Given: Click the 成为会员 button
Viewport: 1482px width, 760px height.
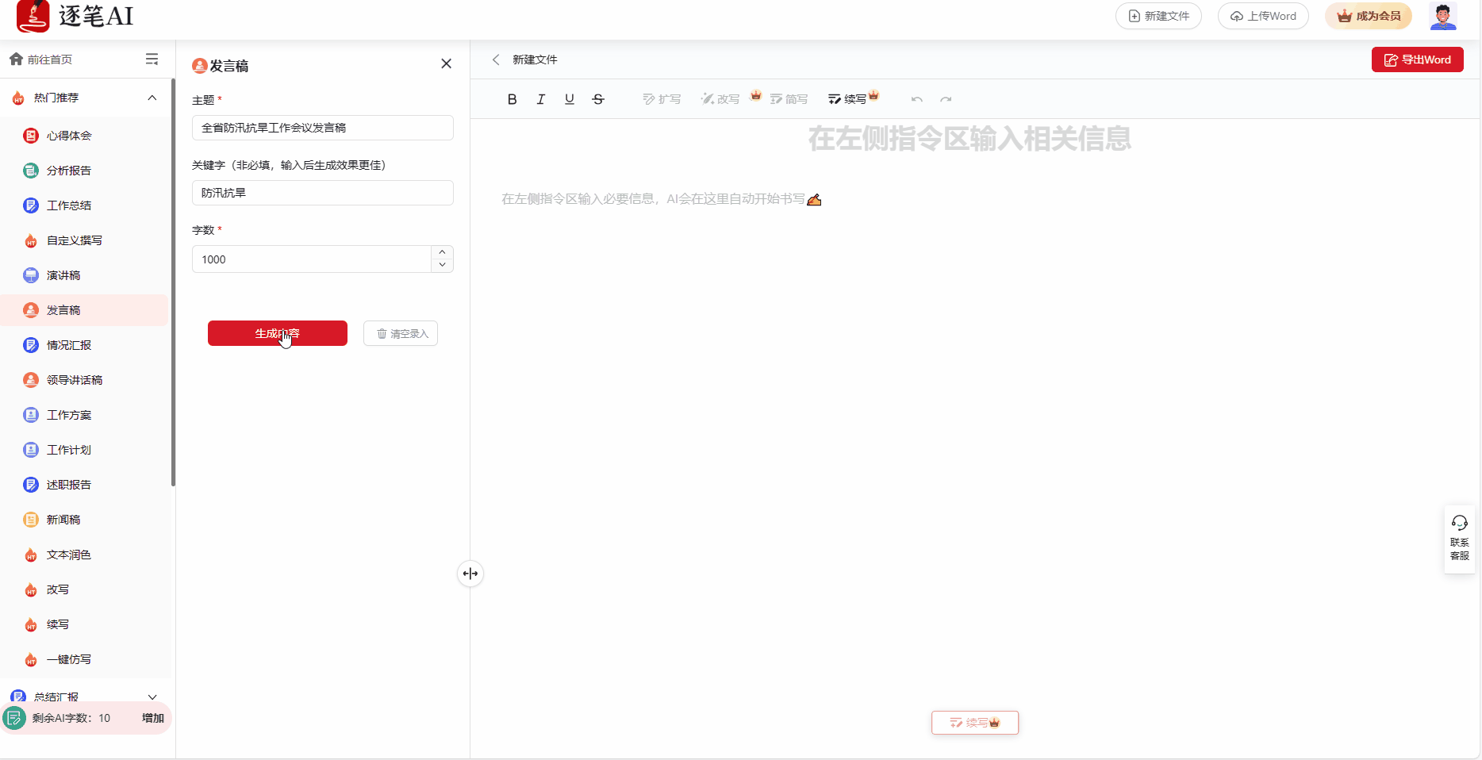Looking at the screenshot, I should 1369,16.
